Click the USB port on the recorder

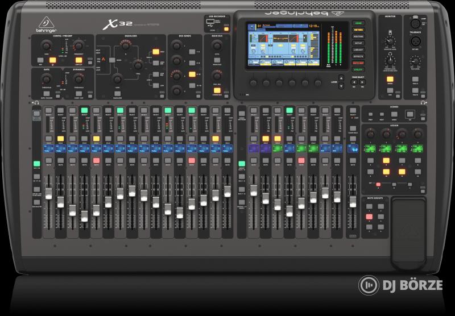tap(209, 22)
